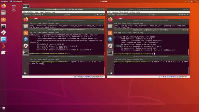Open Help menu in right VirtualBox window
Screen dimensions: 199x112
click(x=138, y=12)
